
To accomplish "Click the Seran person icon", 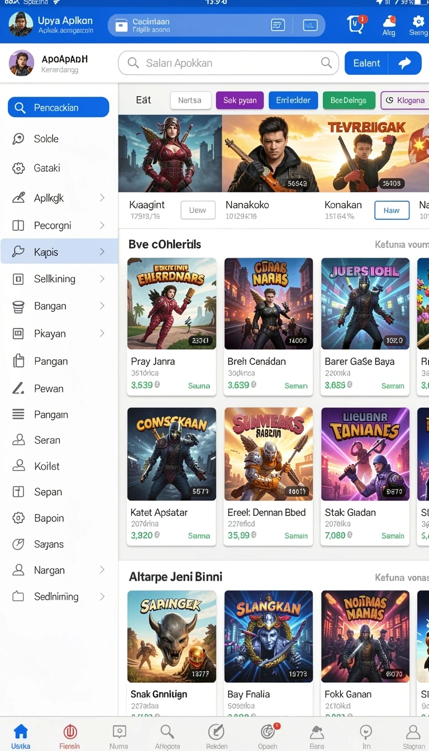I will (18, 440).
